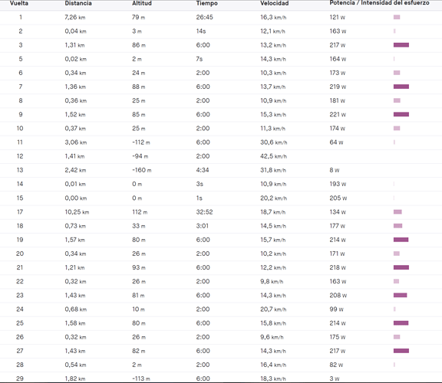Screen dimensions: 442x383
Task: Select lap 18 row with 3:01 time
Action: pos(221,226)
